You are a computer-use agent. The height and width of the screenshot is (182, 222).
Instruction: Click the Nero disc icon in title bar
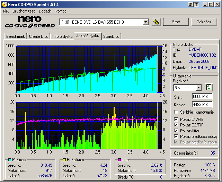click(5, 5)
